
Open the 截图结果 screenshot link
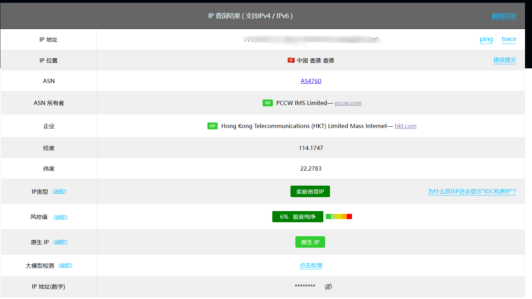point(504,16)
